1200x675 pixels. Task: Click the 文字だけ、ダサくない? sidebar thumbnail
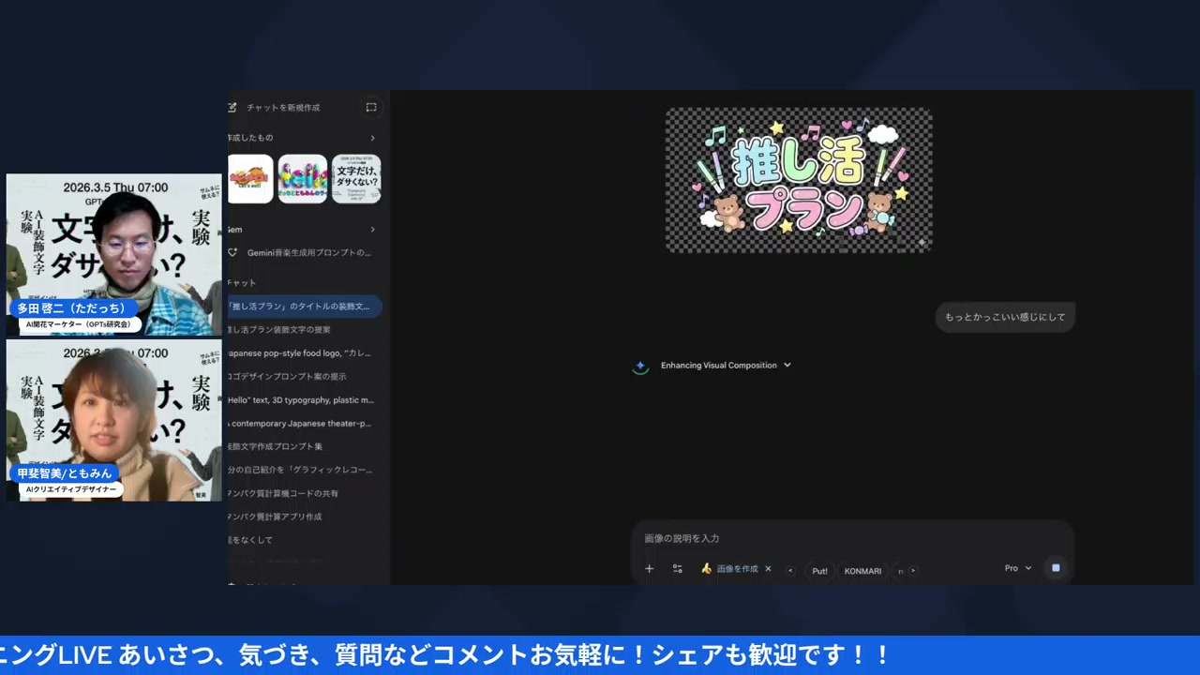(356, 178)
